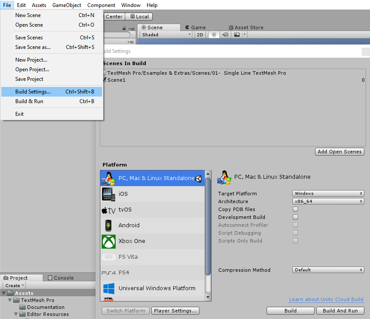Switch to the Game tab

pyautogui.click(x=195, y=28)
